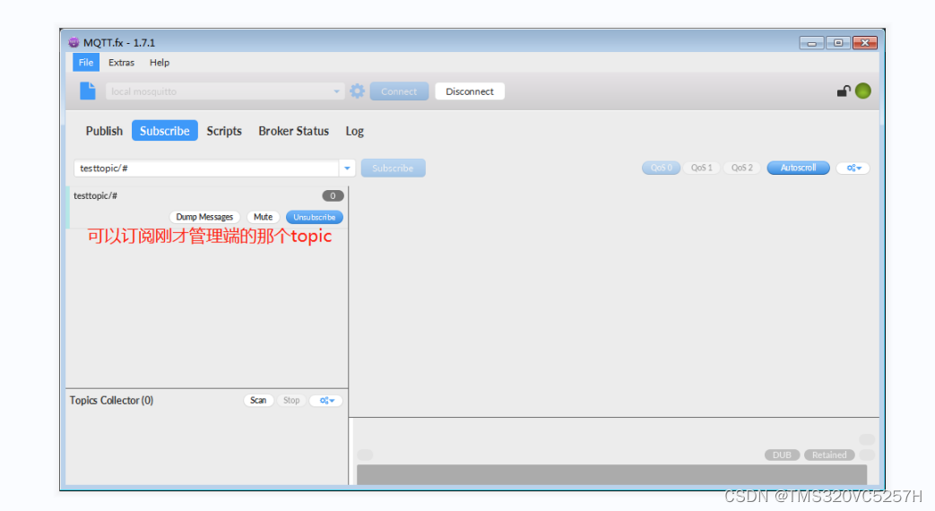Switch to the Scripts tab

(224, 131)
